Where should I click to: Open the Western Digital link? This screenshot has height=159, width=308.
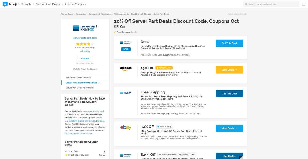(76, 121)
